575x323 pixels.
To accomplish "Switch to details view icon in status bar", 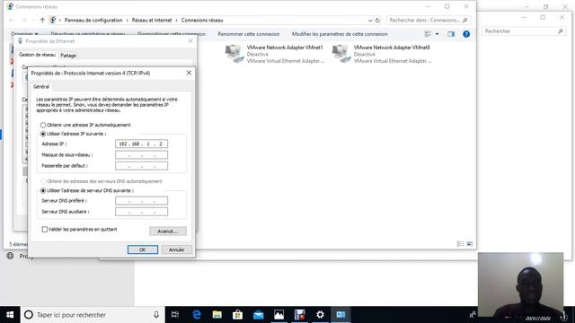I will [x=460, y=244].
